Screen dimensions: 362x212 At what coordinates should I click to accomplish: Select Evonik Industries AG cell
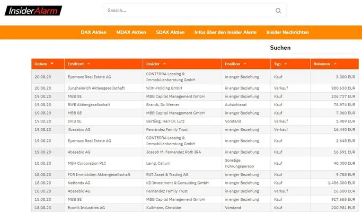(103, 208)
